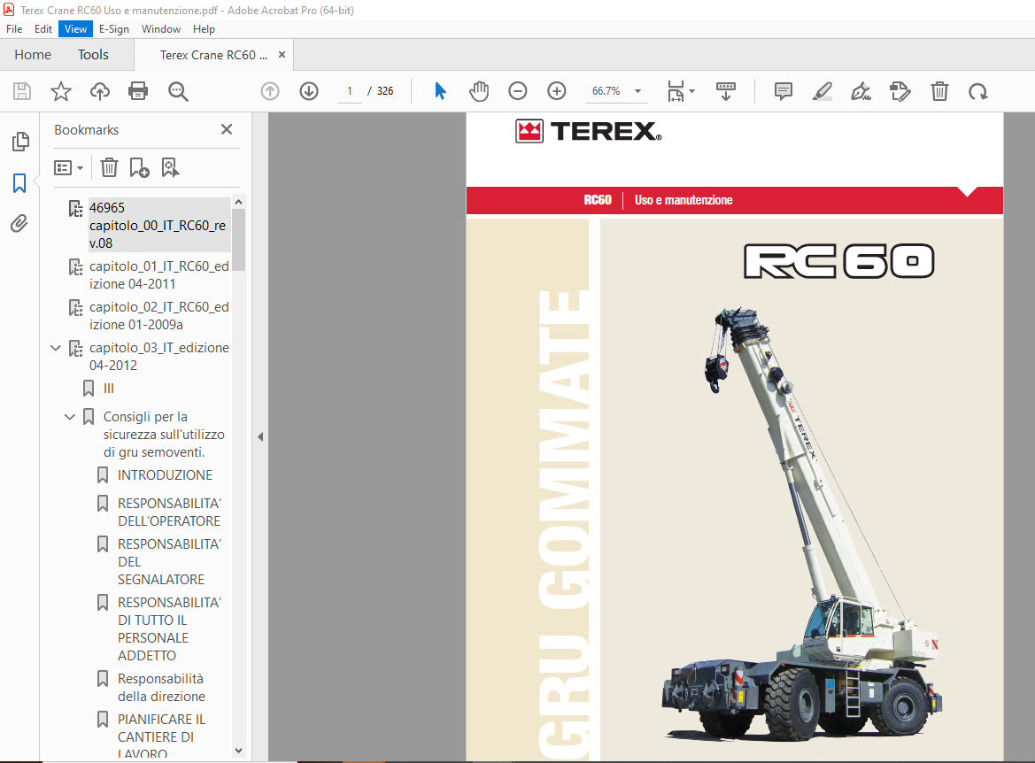Image resolution: width=1035 pixels, height=763 pixels.
Task: Open the zoom level dropdown
Action: pyautogui.click(x=638, y=91)
